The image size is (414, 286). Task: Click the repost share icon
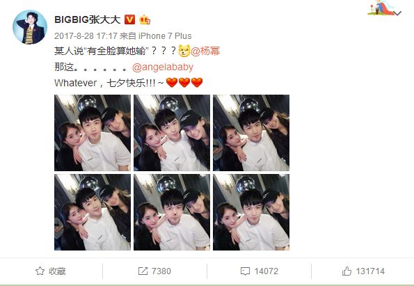pyautogui.click(x=143, y=271)
